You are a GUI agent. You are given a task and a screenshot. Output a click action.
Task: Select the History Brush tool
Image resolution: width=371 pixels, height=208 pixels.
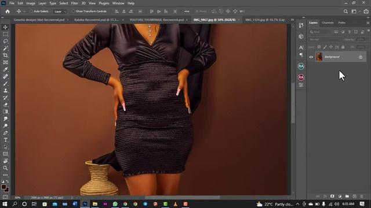tap(5, 98)
